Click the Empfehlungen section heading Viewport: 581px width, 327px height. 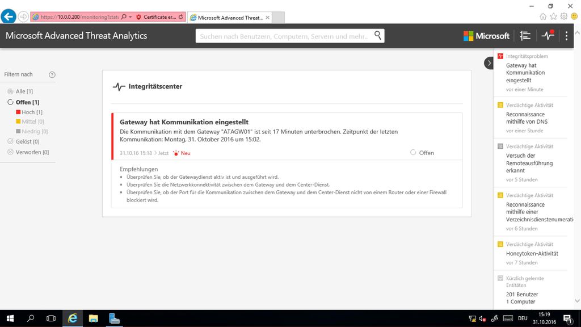point(138,169)
